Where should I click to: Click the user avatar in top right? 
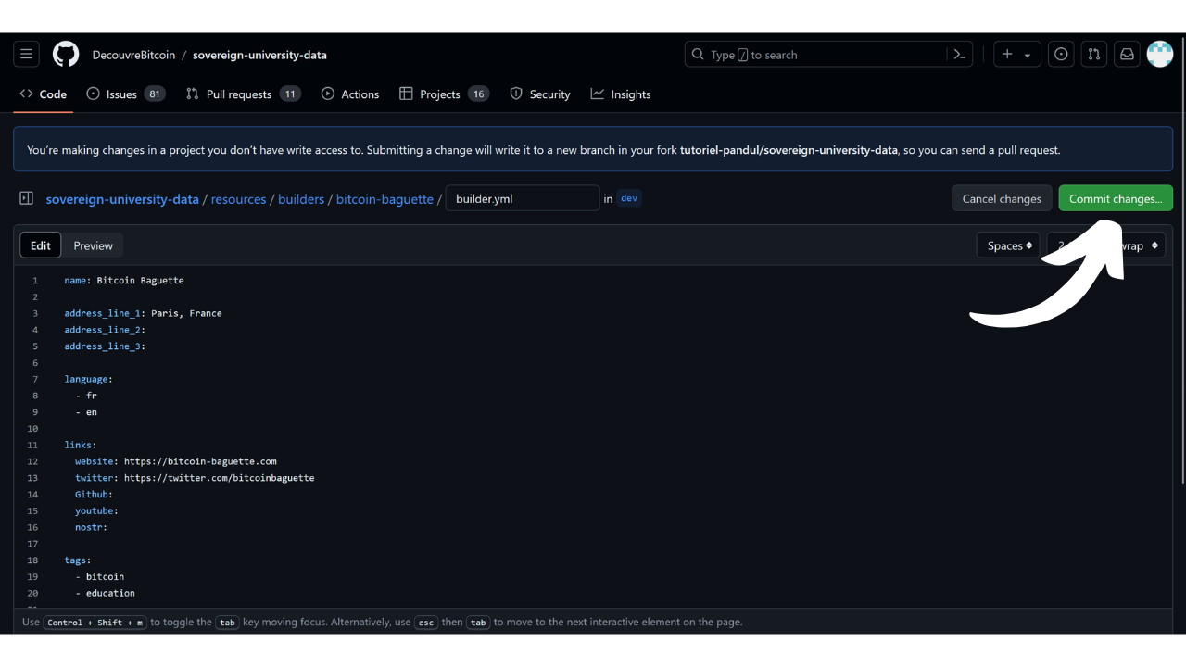click(1159, 55)
